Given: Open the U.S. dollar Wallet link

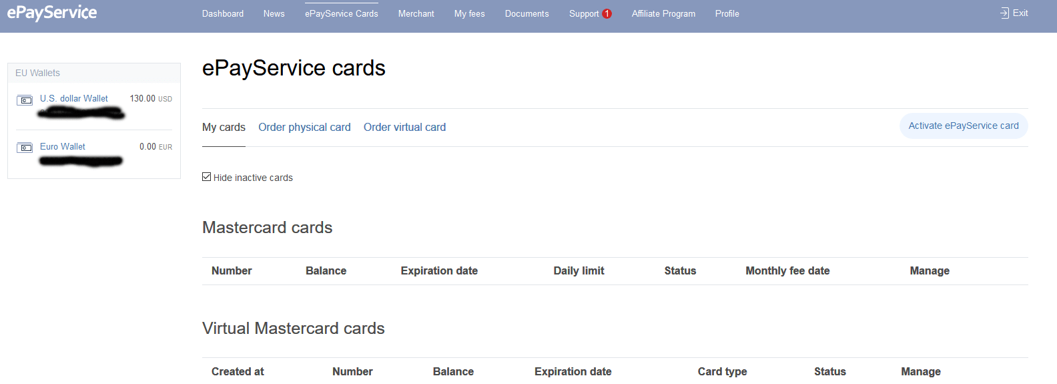Looking at the screenshot, I should (x=74, y=98).
